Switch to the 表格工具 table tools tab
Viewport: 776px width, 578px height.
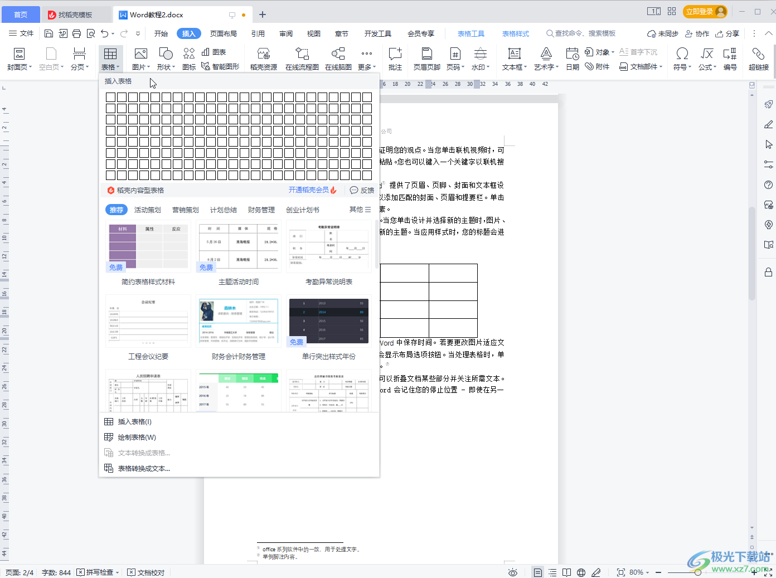(x=471, y=33)
